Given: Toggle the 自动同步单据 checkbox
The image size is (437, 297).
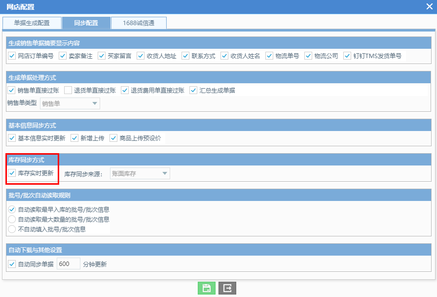Looking at the screenshot, I should point(12,264).
